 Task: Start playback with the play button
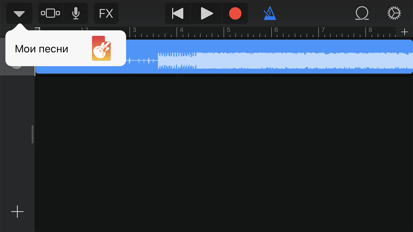tap(207, 13)
